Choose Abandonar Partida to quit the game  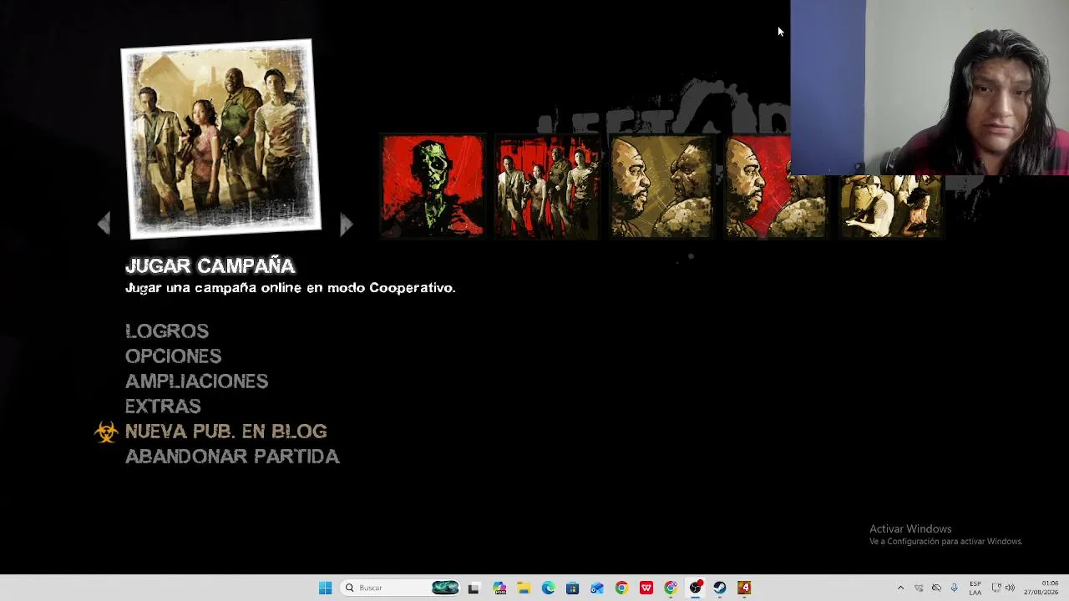pos(232,457)
